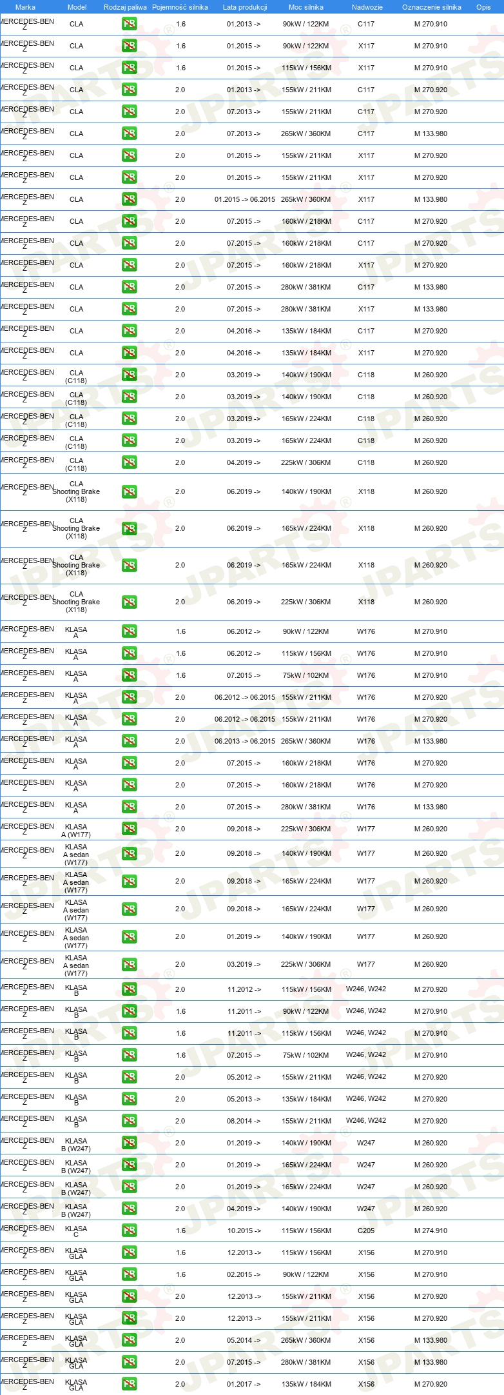Image resolution: width=504 pixels, height=1395 pixels.
Task: Click fuel icon for KLASA GLA 01.2017 row
Action: [129, 1384]
